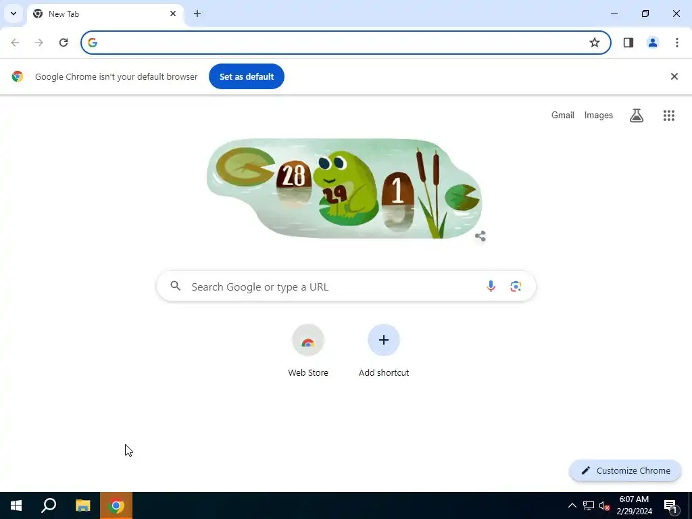Go back with the back arrow

click(x=15, y=43)
